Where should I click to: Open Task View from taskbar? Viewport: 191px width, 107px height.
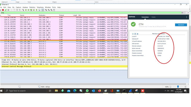point(50,91)
